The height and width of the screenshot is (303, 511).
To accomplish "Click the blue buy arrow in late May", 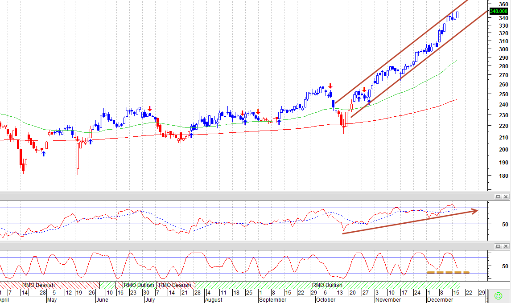I will click(91, 141).
